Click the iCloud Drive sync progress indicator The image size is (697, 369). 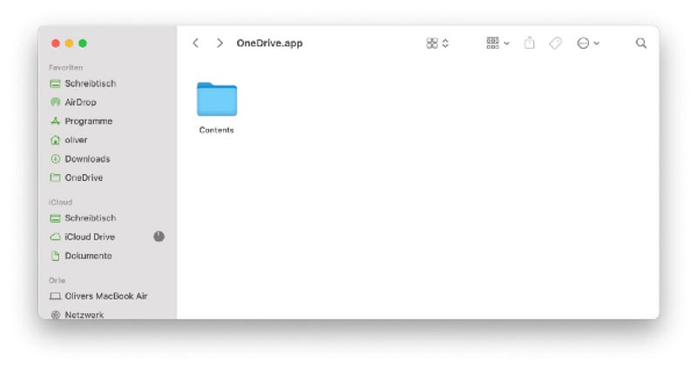pos(159,237)
